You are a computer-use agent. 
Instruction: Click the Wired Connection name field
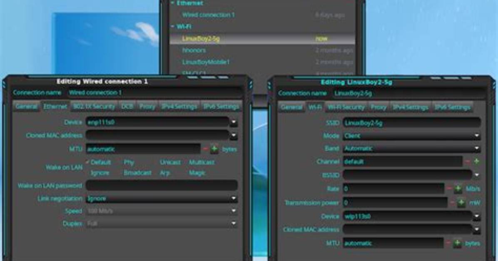point(154,93)
